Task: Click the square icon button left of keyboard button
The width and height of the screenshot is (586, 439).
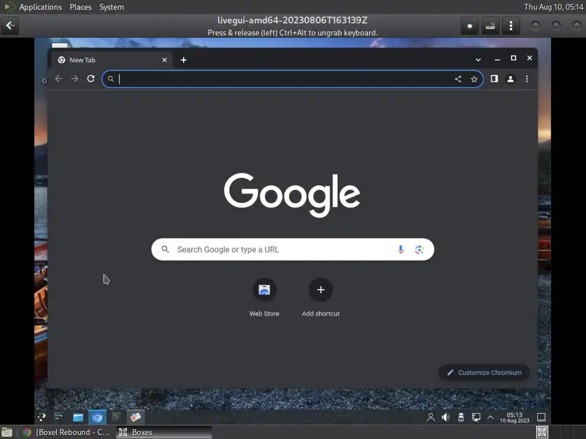Action: (470, 26)
